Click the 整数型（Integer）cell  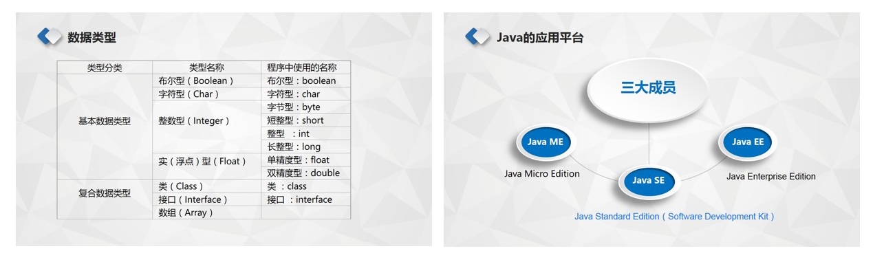[206, 120]
